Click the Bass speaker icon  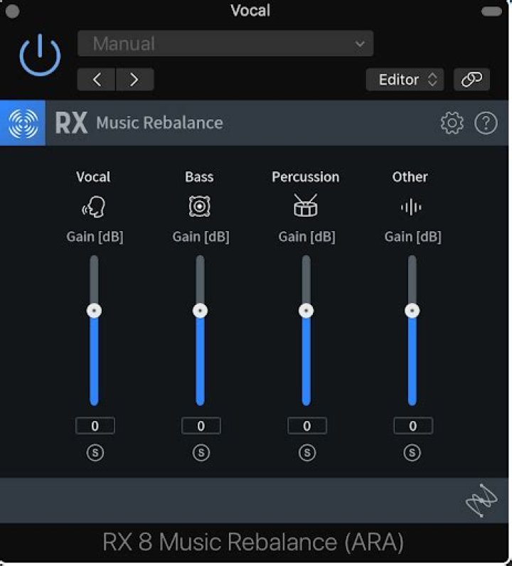[x=199, y=207]
